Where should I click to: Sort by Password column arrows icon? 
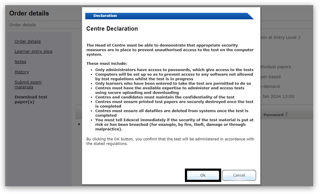(286, 115)
